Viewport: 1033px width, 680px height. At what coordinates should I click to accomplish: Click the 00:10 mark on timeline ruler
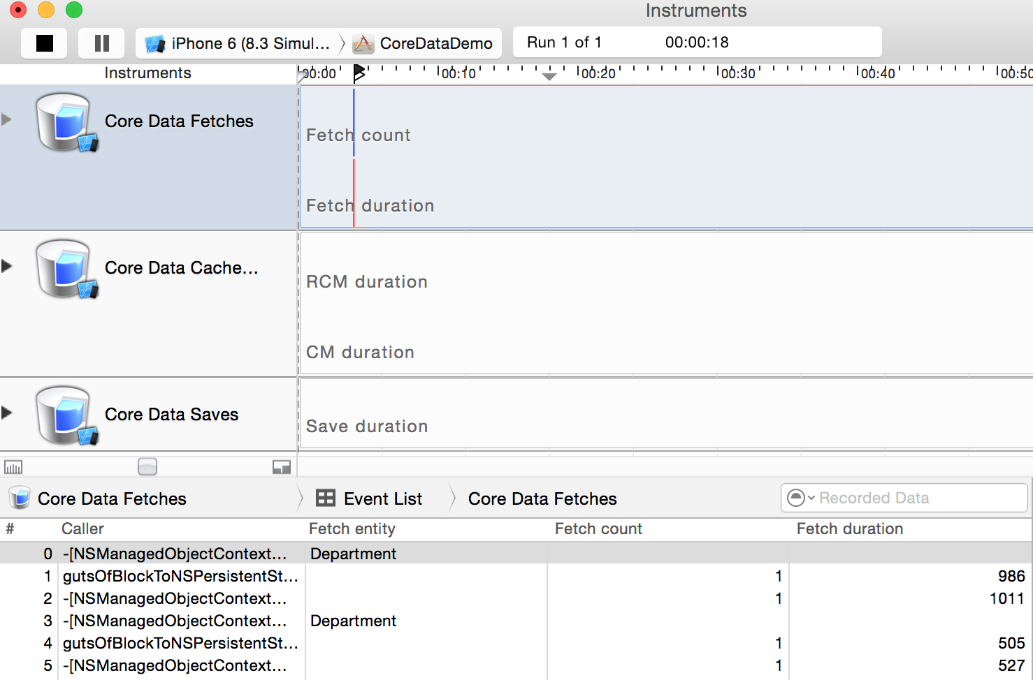458,73
